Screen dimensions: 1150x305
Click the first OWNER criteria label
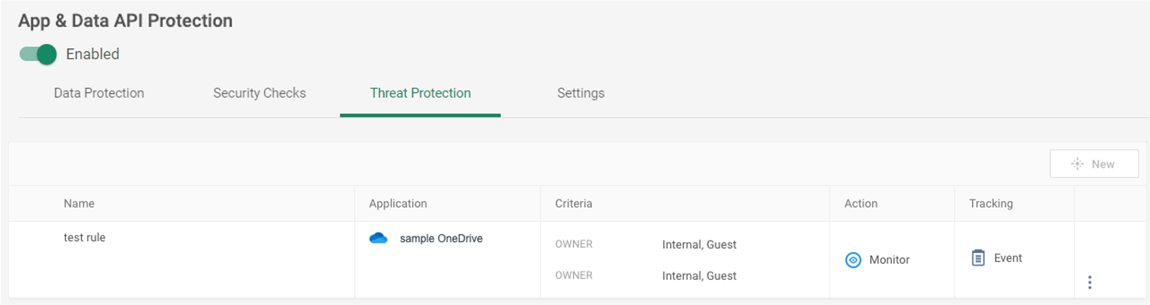point(574,244)
